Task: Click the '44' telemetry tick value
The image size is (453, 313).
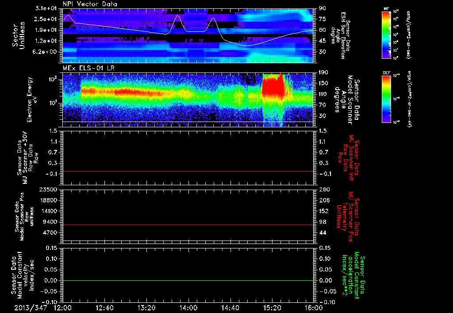Action: 322,233
